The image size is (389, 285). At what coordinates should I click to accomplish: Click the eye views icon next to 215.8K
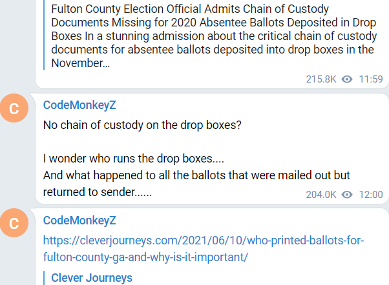point(348,79)
